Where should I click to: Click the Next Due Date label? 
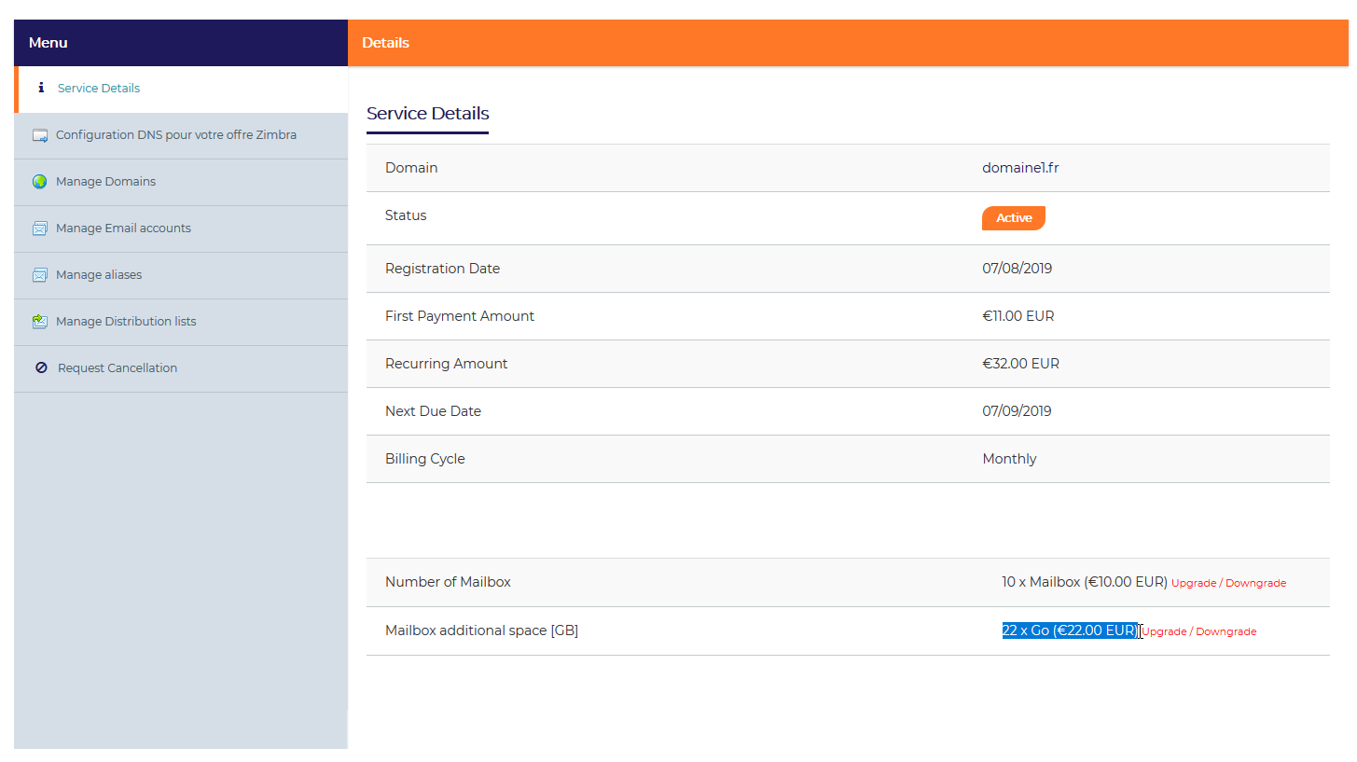[433, 411]
